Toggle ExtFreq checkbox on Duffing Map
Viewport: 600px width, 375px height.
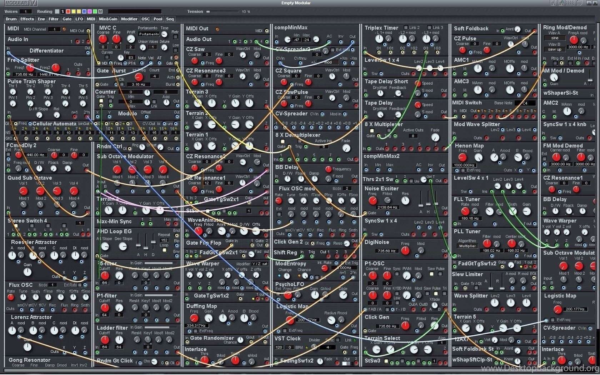click(x=196, y=331)
